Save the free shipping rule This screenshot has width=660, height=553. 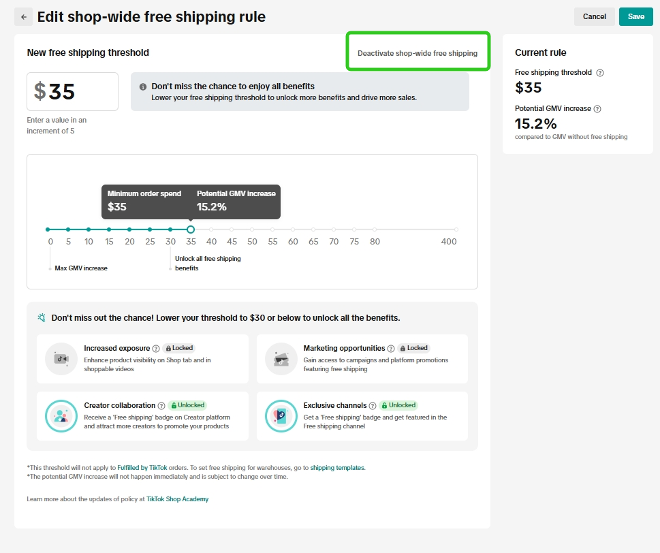[x=635, y=17]
